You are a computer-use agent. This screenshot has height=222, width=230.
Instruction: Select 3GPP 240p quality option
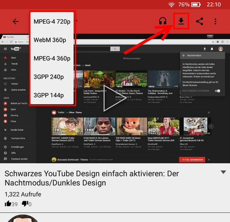click(52, 77)
